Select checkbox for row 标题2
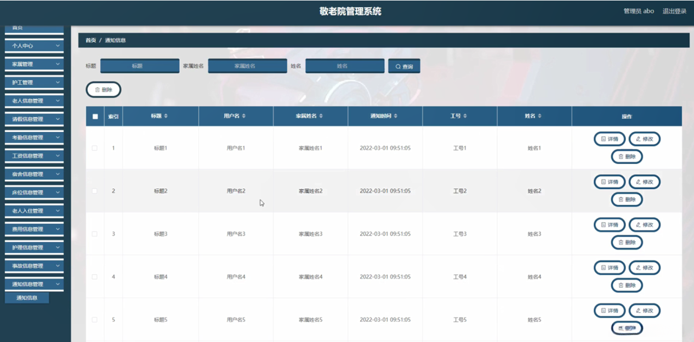Viewport: 694px width, 342px height. pyautogui.click(x=95, y=191)
